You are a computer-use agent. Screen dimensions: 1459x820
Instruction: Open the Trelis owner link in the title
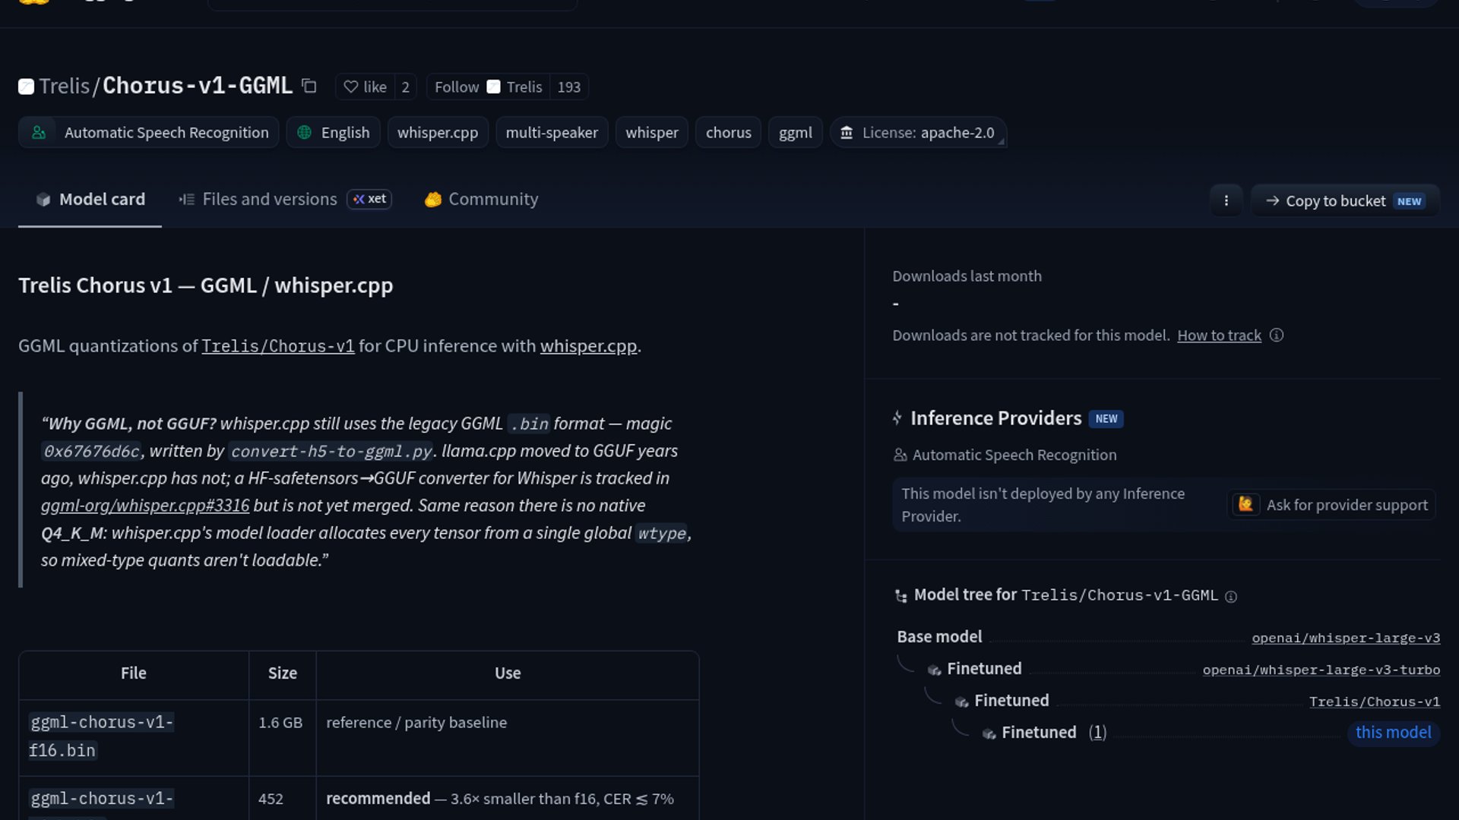[65, 86]
